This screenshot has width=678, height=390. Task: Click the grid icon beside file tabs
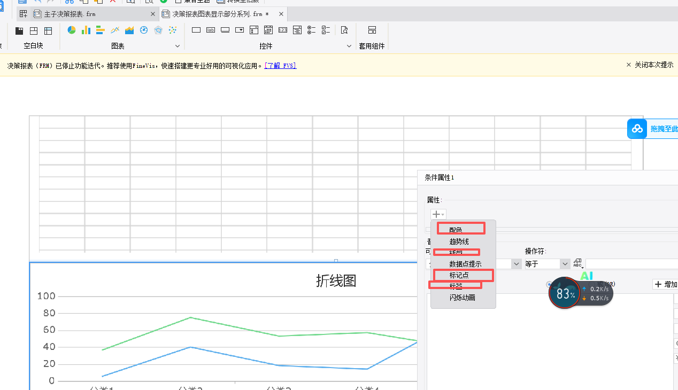(23, 14)
